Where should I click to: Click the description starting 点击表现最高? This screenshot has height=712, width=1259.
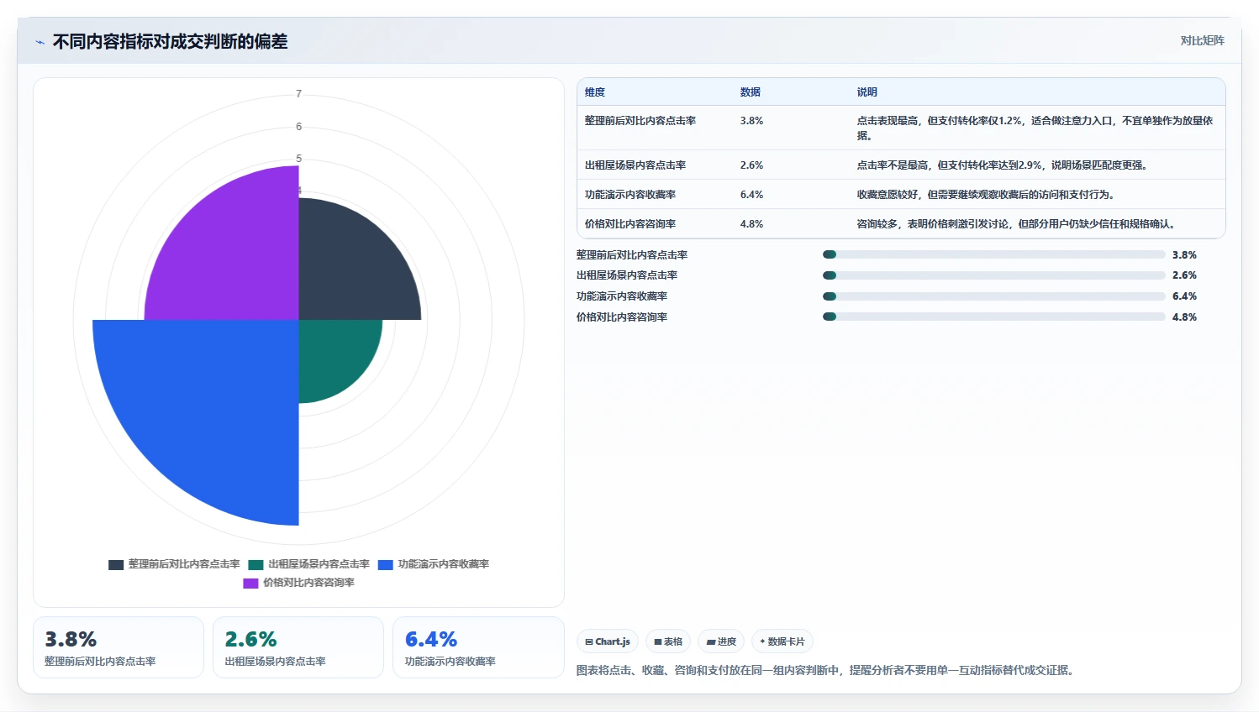pos(1035,128)
